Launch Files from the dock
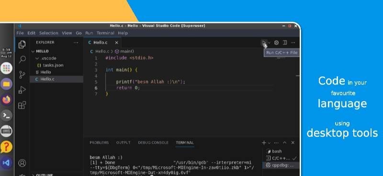 pos(6,84)
